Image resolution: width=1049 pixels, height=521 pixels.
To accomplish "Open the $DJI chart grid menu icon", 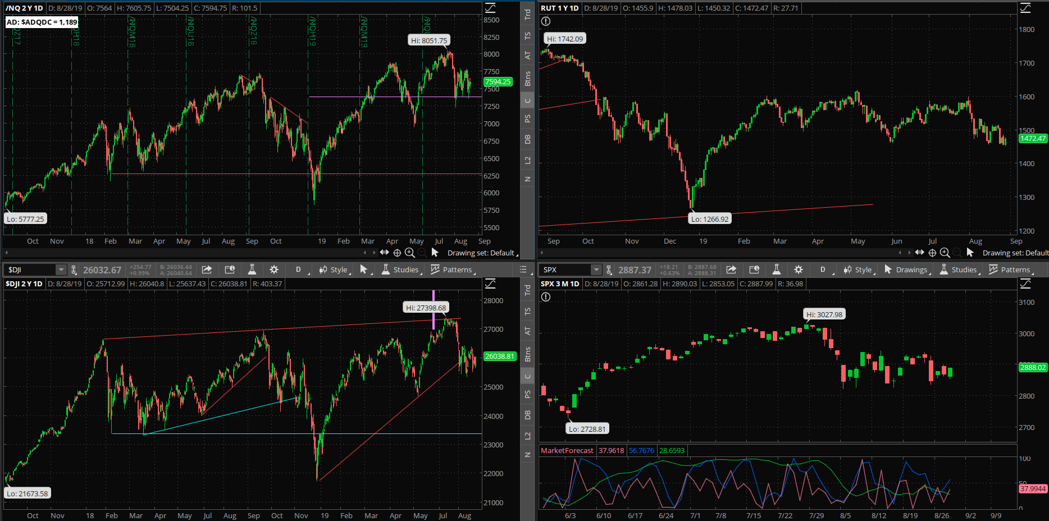I will (x=523, y=269).
